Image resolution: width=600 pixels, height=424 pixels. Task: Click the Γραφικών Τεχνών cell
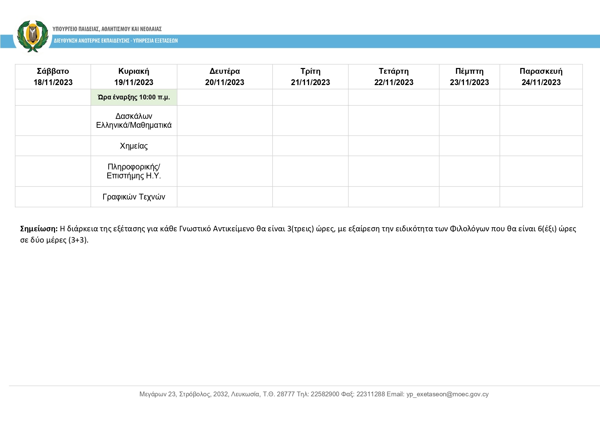coord(134,197)
